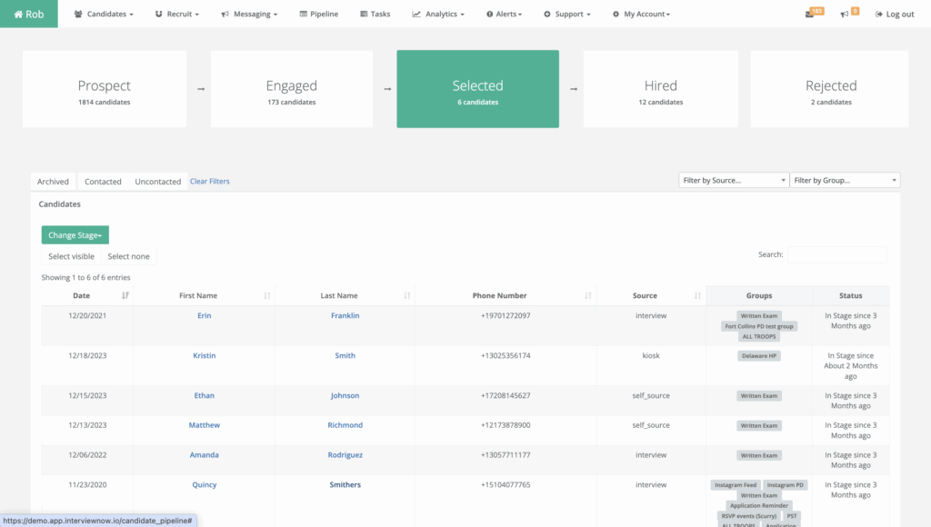Toggle the Contacted filter
This screenshot has width=931, height=527.
[x=103, y=182]
